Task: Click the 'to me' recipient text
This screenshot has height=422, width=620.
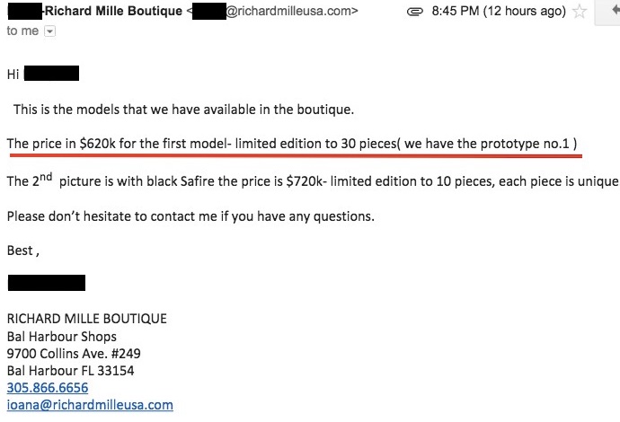Action: [x=22, y=31]
